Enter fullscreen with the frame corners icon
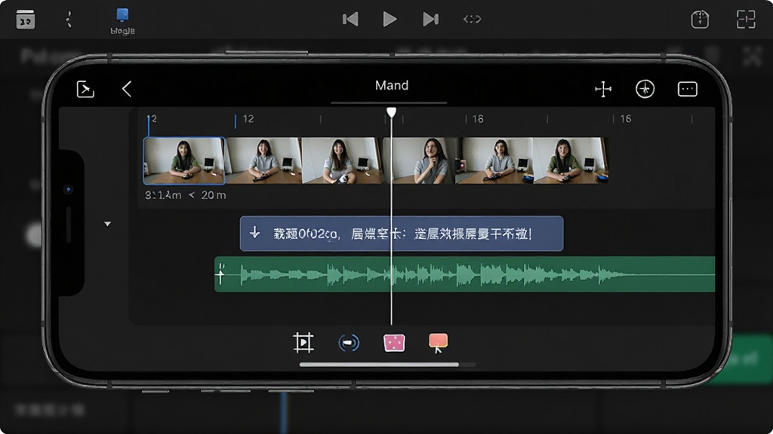 point(745,19)
